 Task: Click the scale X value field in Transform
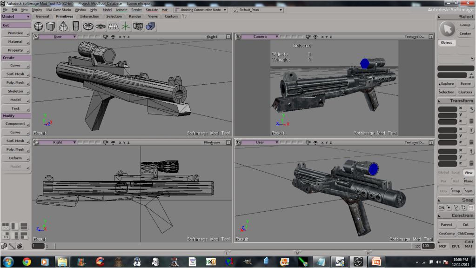pos(448,109)
